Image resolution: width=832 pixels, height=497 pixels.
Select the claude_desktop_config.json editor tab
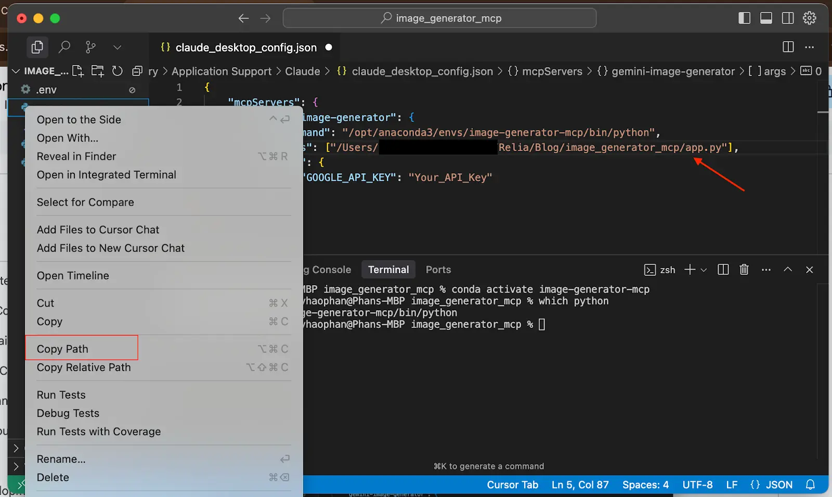(244, 47)
